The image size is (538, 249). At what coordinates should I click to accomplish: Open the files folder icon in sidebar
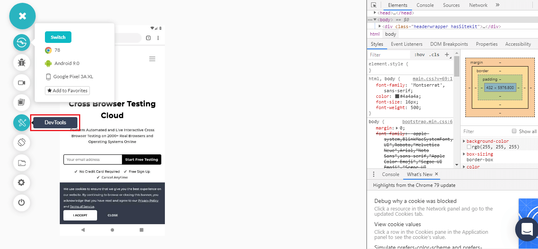[22, 162]
